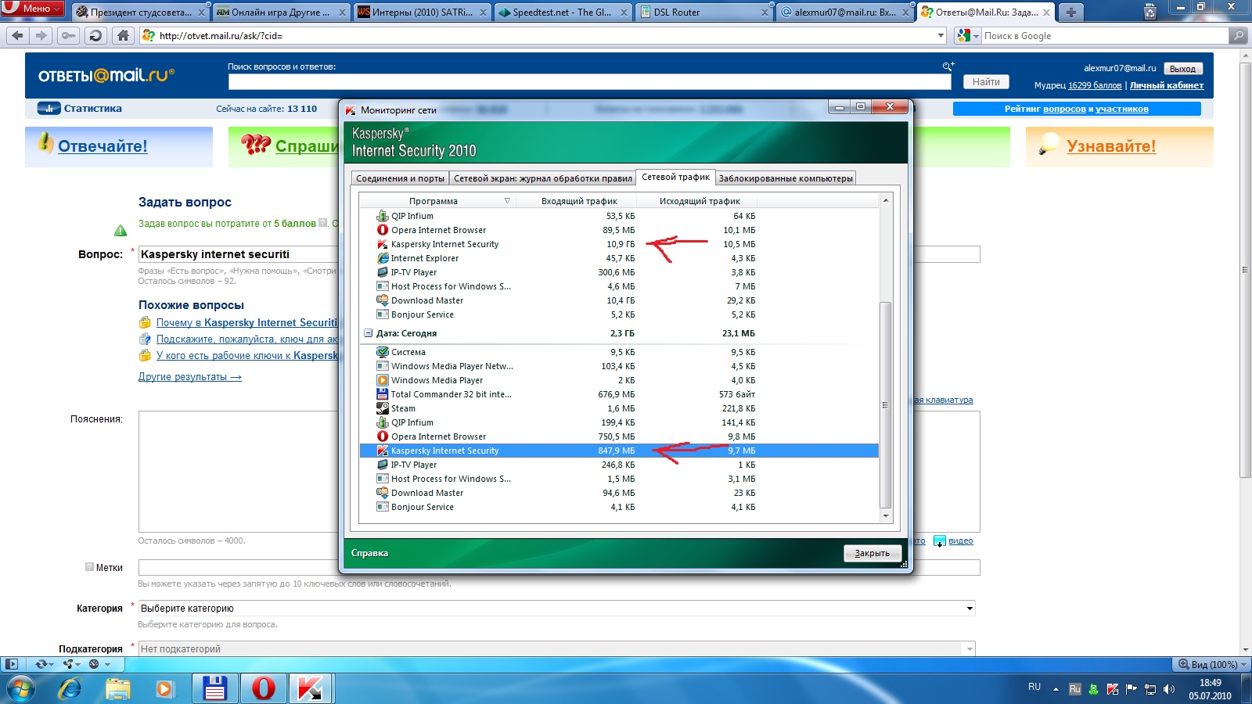Reload the page with the refresh icon
The width and height of the screenshot is (1252, 704).
95,35
